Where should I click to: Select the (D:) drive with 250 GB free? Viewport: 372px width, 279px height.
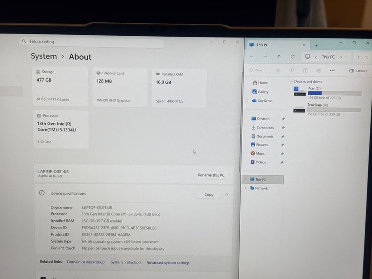click(327, 109)
